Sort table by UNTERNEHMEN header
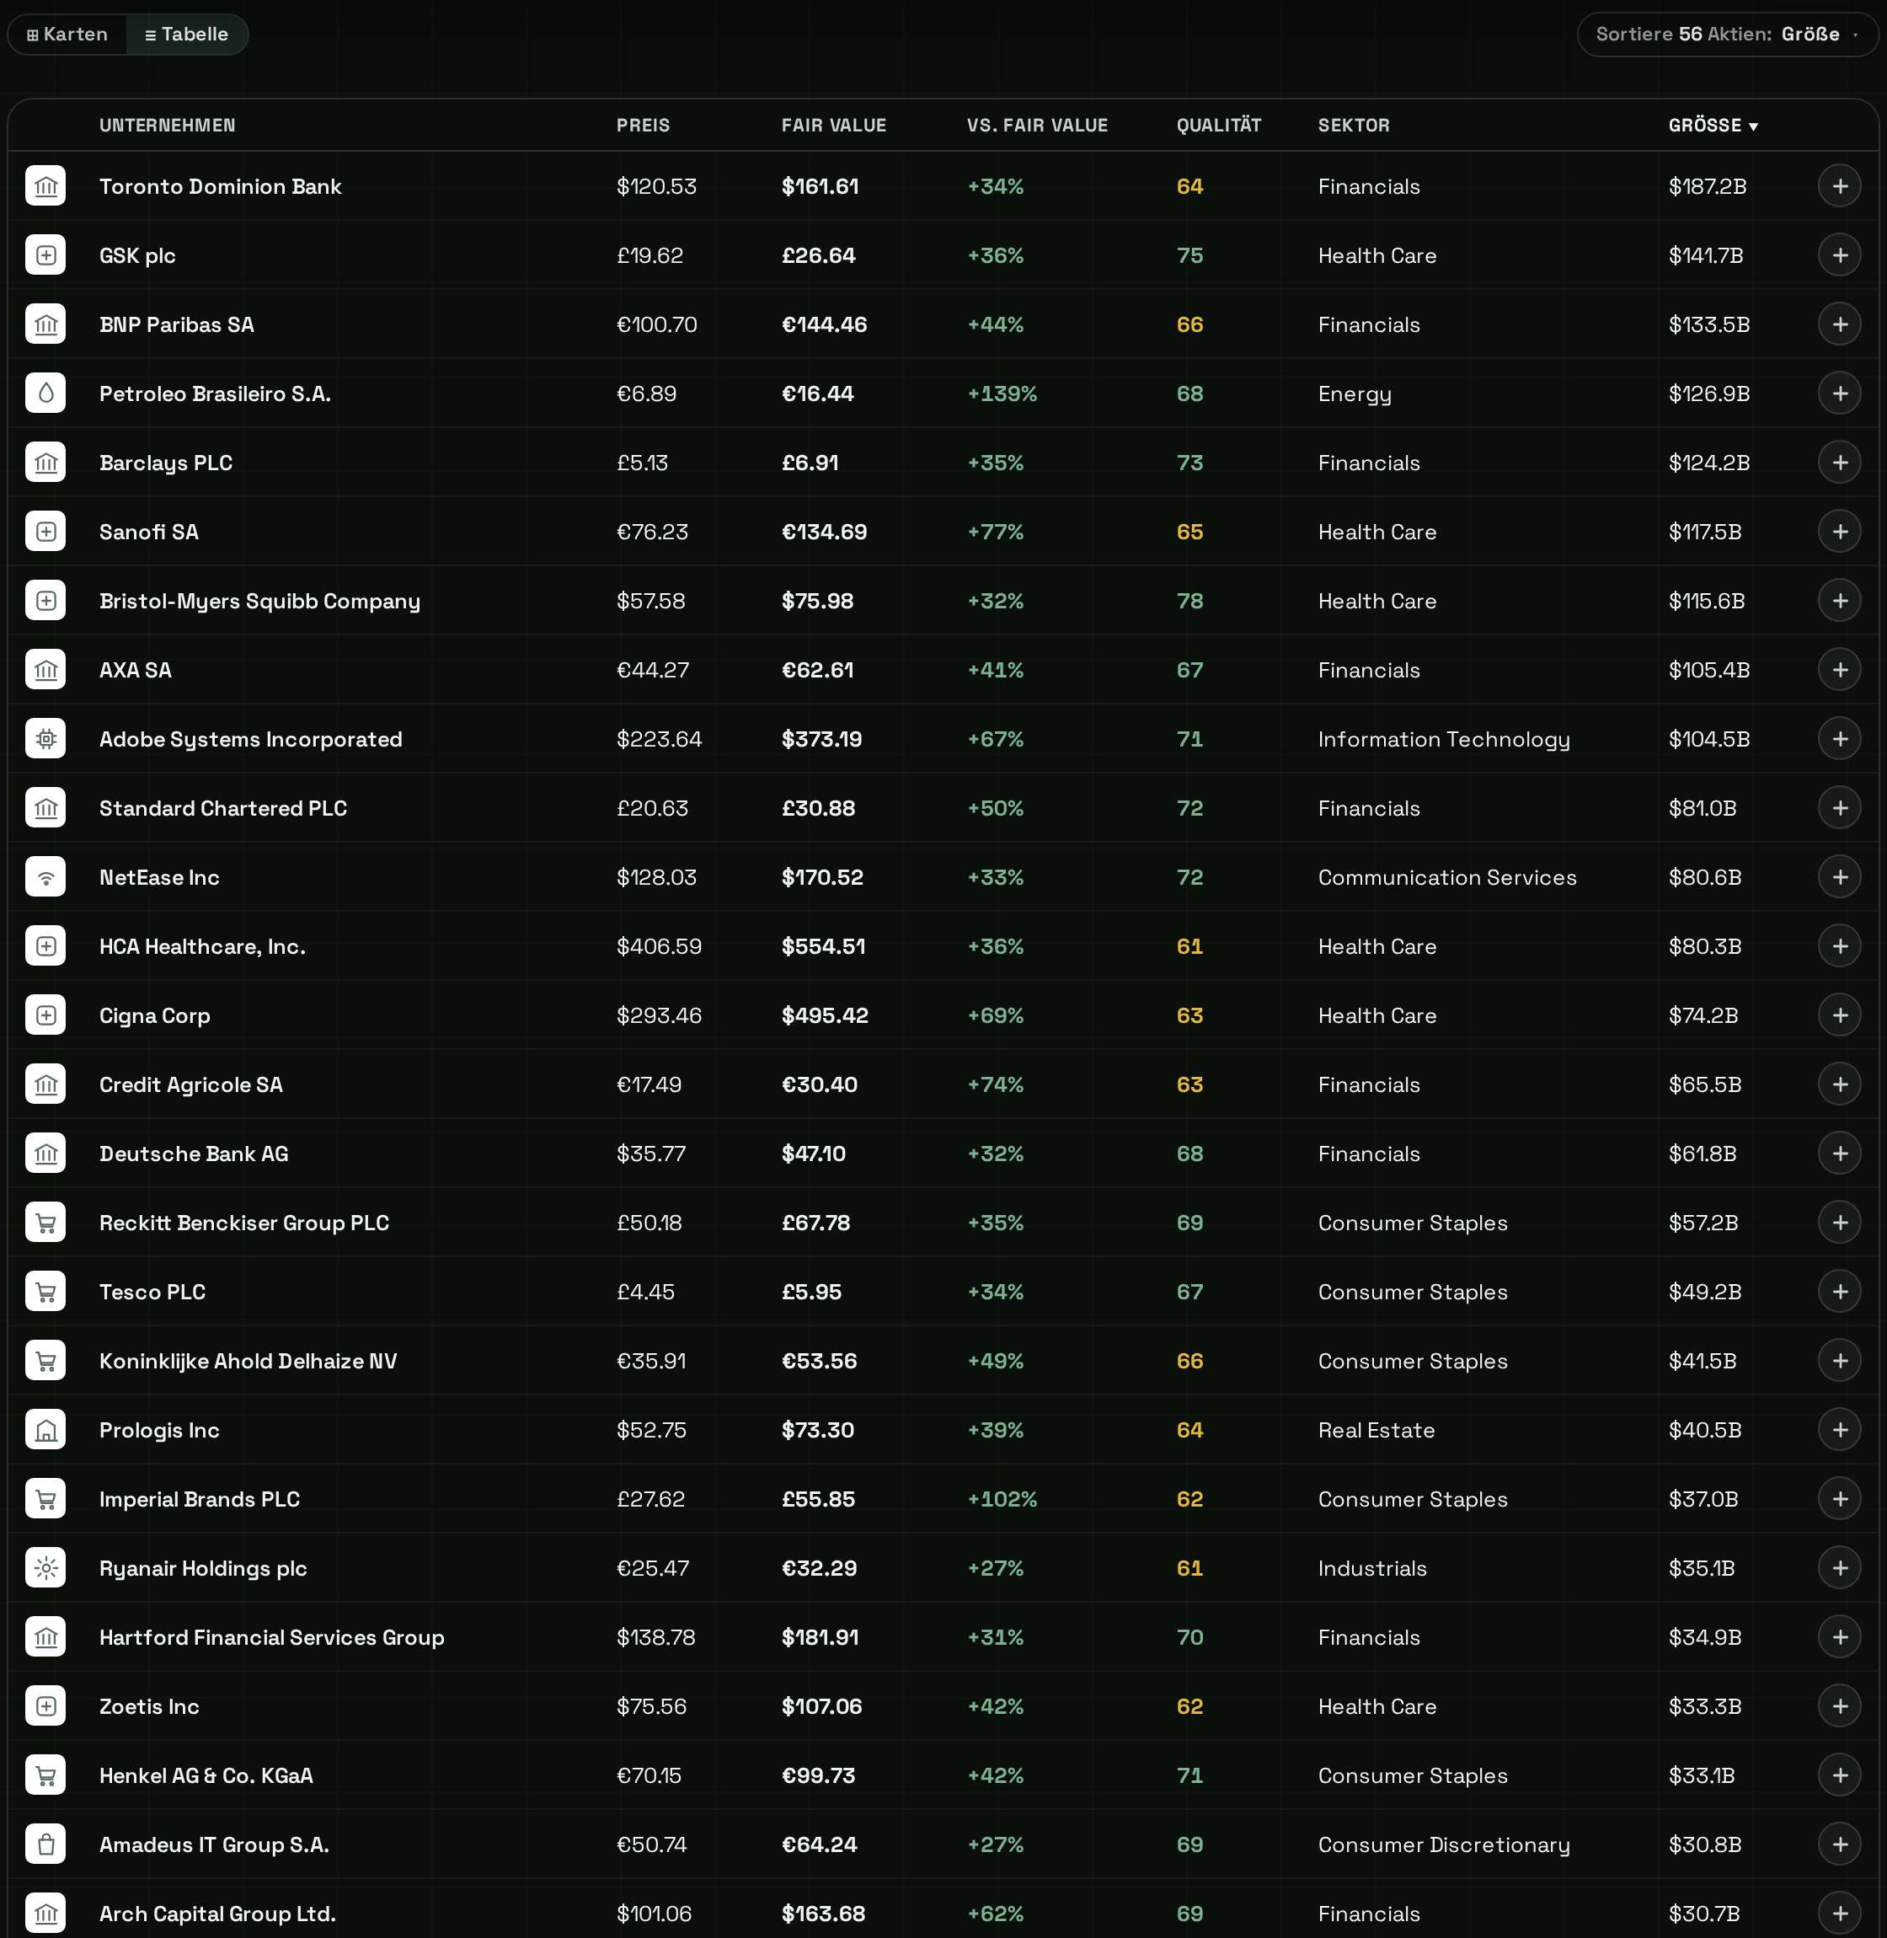This screenshot has height=1938, width=1887. 168,126
